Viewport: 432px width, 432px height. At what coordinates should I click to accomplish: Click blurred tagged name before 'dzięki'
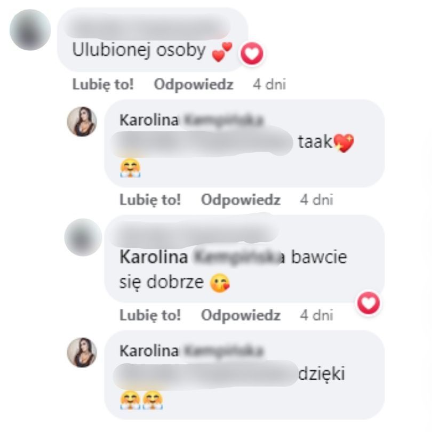click(x=205, y=375)
